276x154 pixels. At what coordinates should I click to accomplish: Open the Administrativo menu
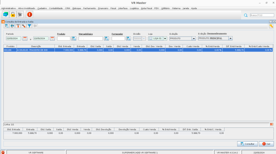click(8, 8)
